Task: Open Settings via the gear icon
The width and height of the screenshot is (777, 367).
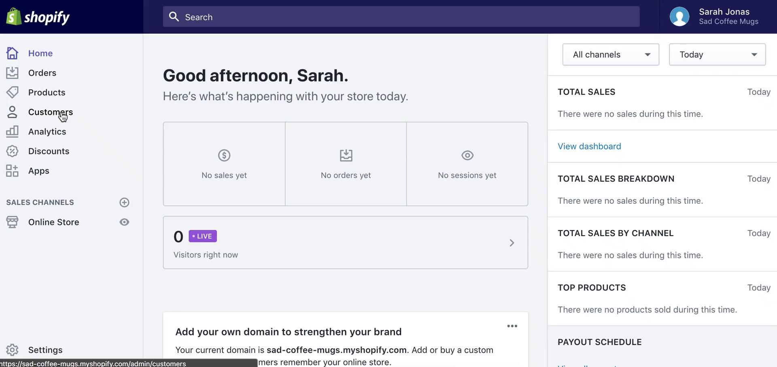Action: point(12,350)
